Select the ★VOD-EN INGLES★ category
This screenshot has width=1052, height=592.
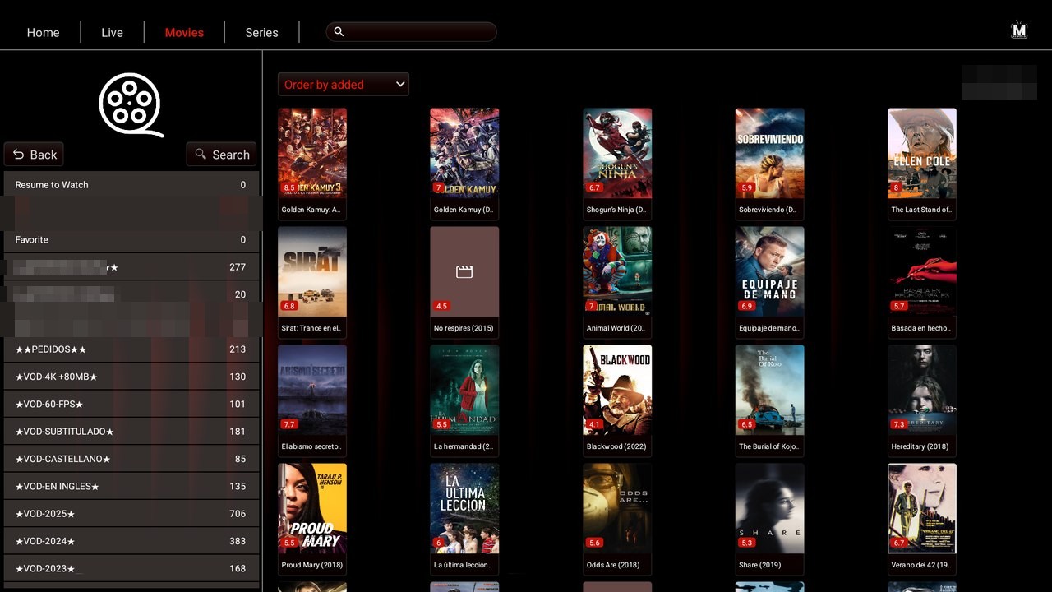pos(131,486)
